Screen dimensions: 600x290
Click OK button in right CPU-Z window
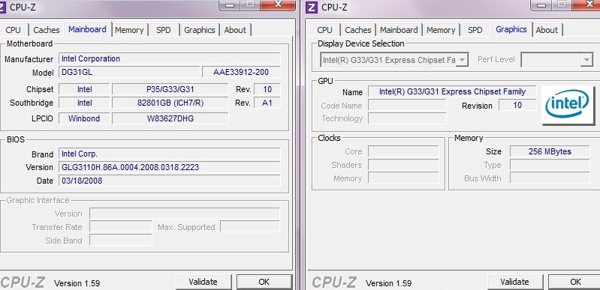575,282
